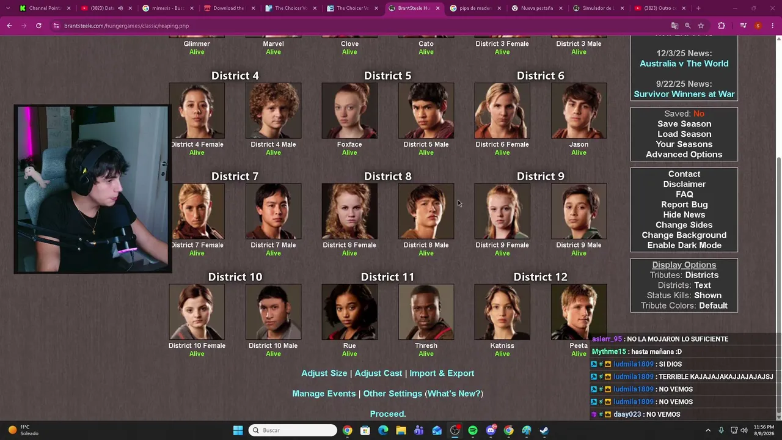
Task: Open Adjust Size link
Action: point(324,373)
